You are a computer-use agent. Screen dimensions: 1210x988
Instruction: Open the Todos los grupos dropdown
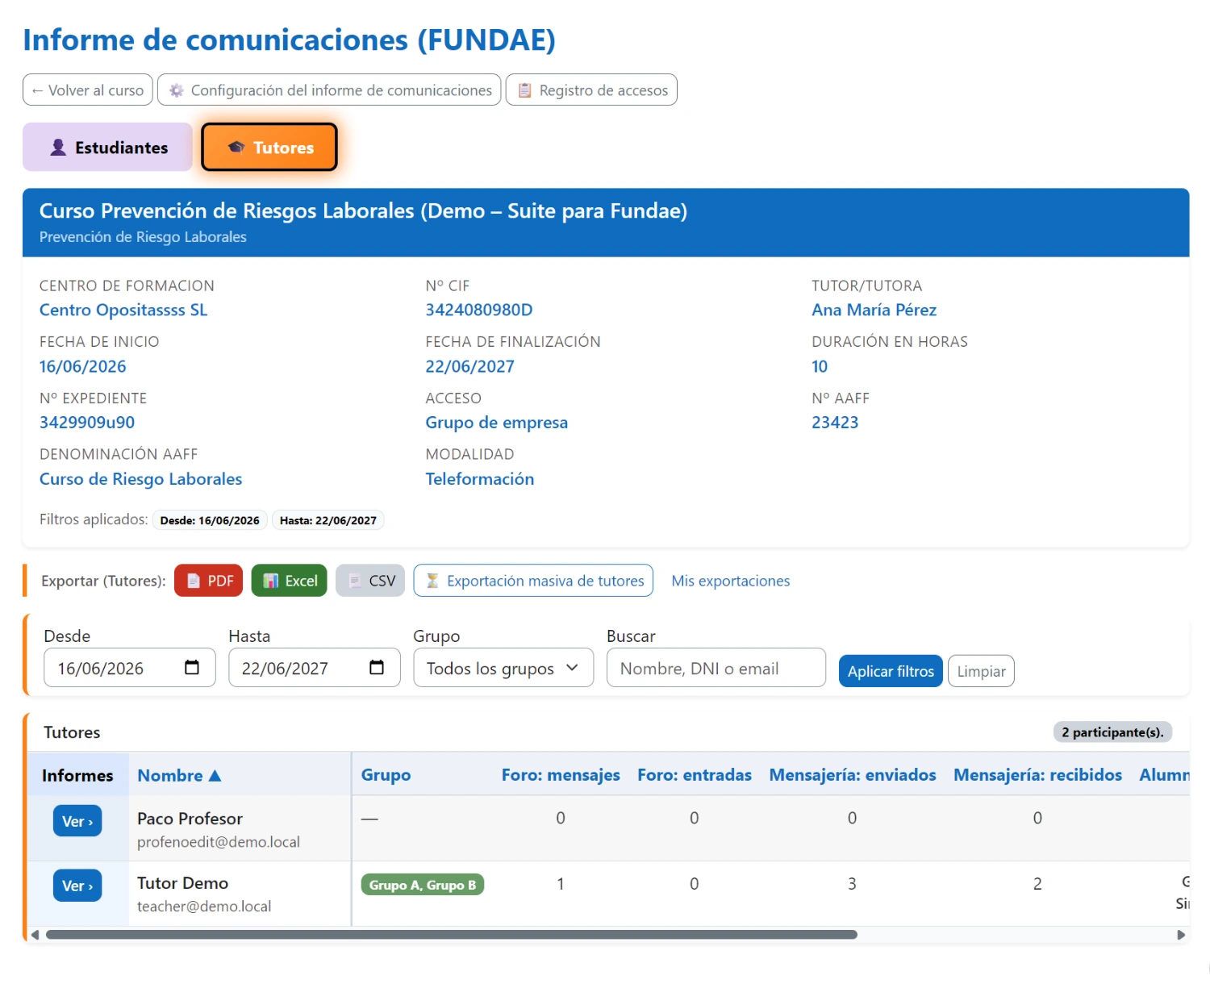503,668
